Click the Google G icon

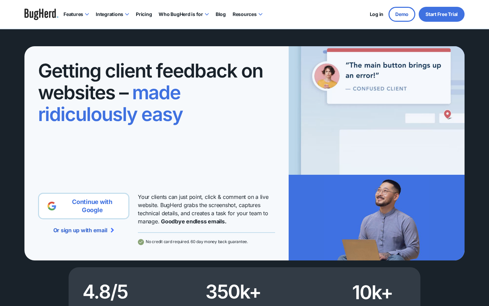coord(52,206)
